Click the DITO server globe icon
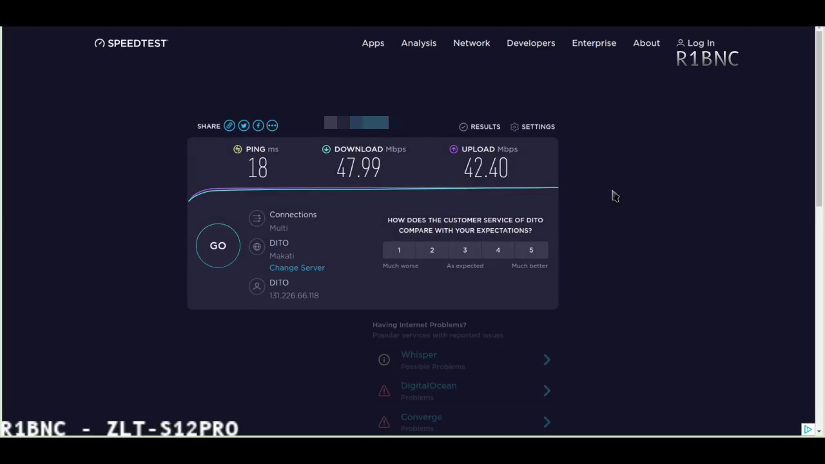 257,247
